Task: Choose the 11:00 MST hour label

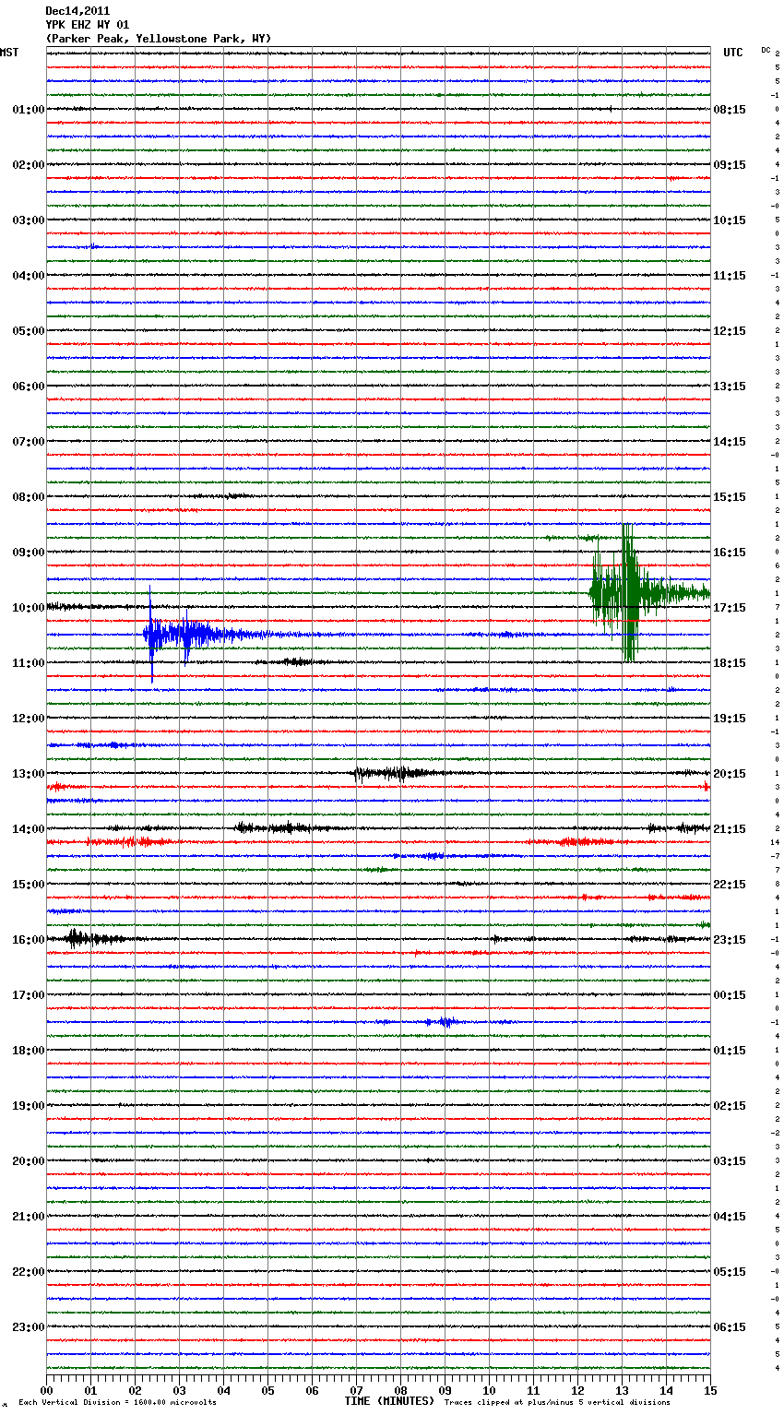Action: click(x=28, y=663)
